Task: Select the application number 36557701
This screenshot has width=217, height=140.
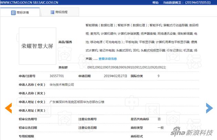Action: click(56, 76)
